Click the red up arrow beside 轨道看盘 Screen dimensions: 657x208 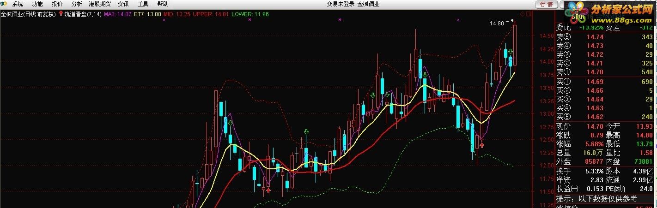(x=61, y=14)
